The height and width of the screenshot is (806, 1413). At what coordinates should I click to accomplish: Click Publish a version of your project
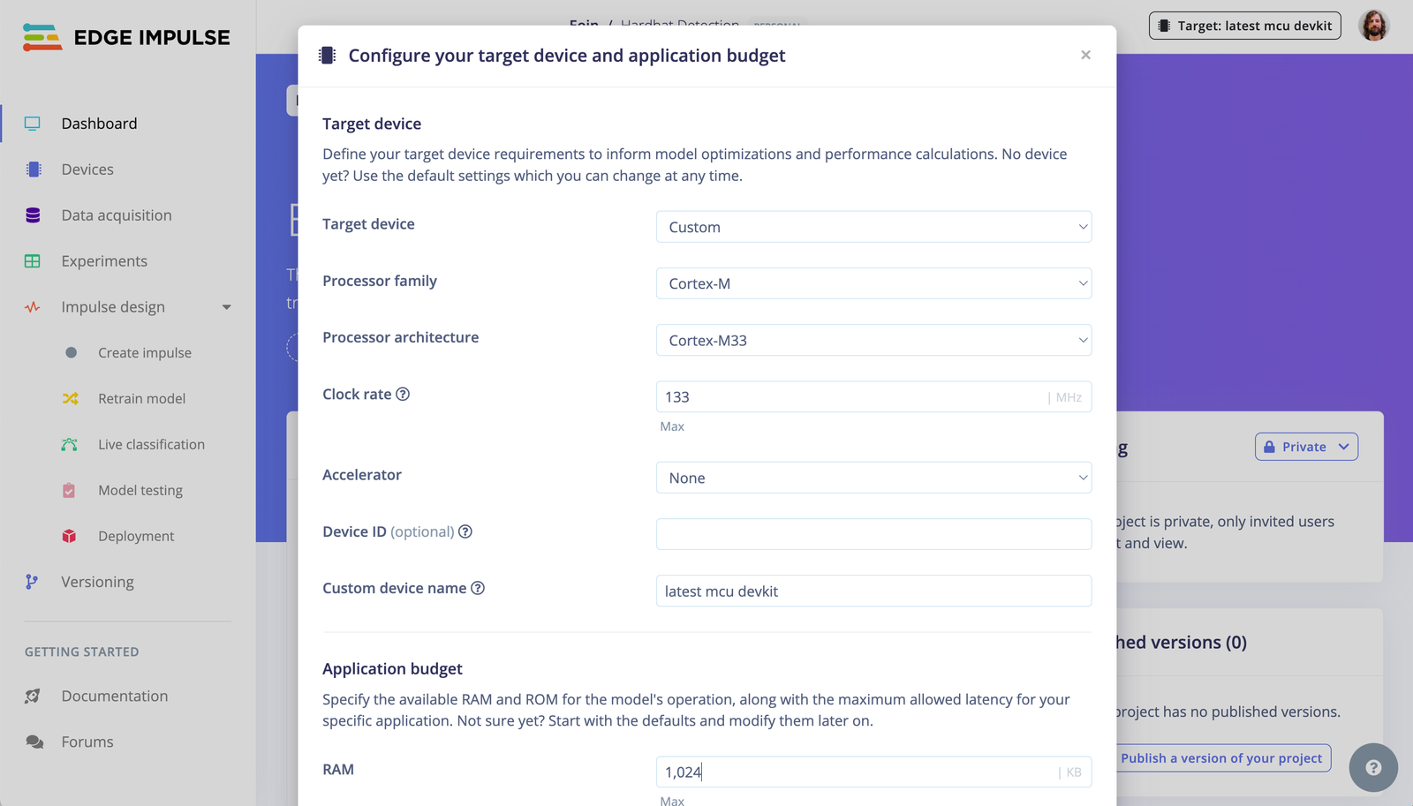1222,757
